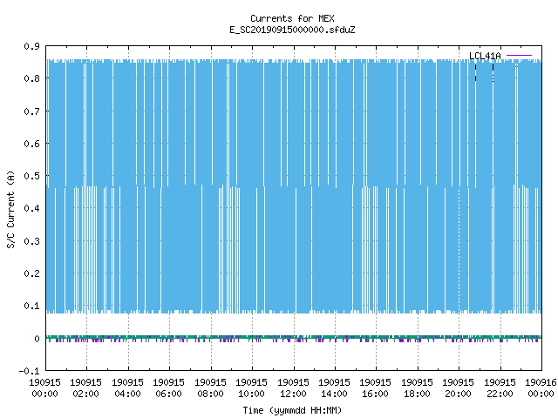This screenshot has width=558, height=418.
Task: Click the 190915 02:00 x-axis tick label
Action: pyautogui.click(x=85, y=388)
